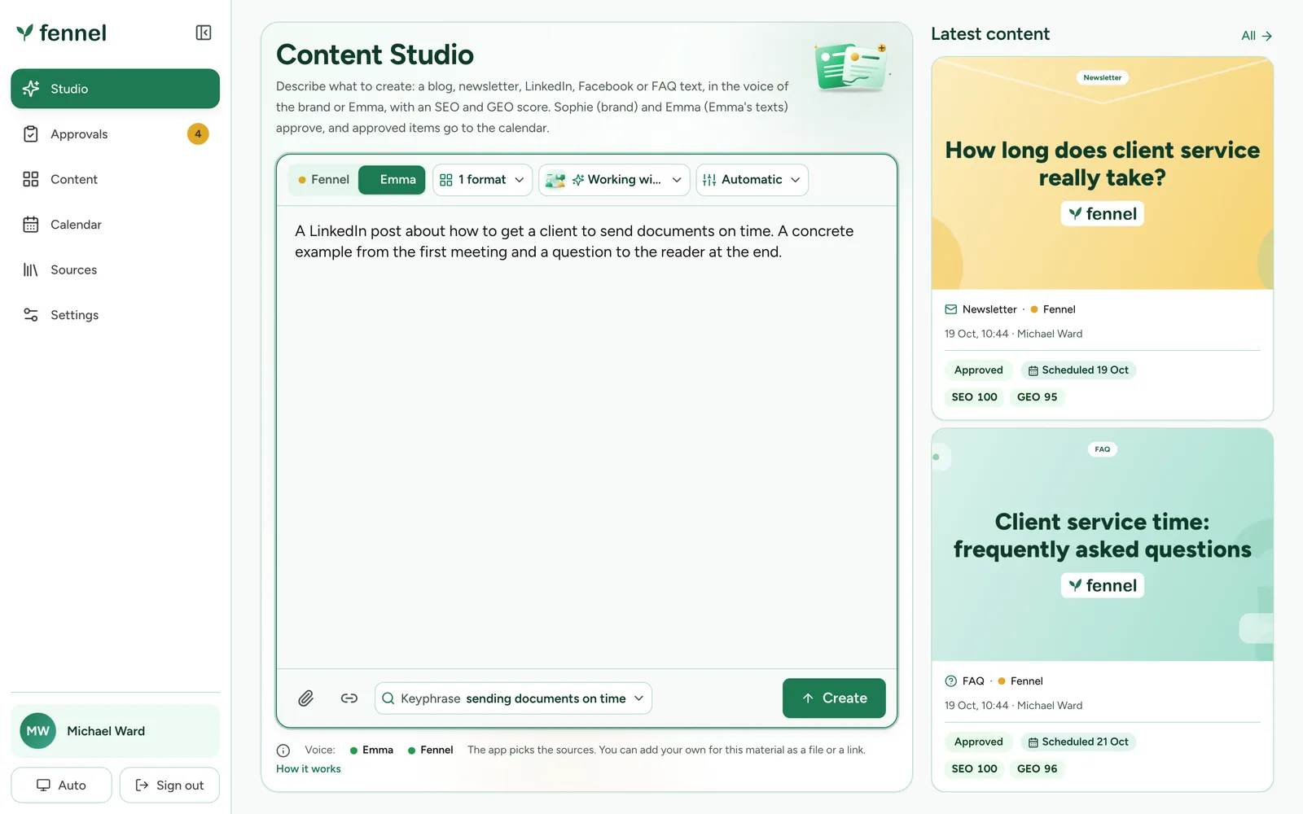Image resolution: width=1303 pixels, height=814 pixels.
Task: Click the Newsletter envelope icon
Action: coord(951,309)
